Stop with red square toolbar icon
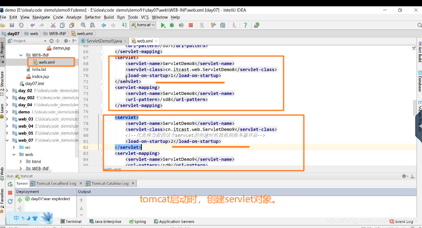 [x=191, y=25]
